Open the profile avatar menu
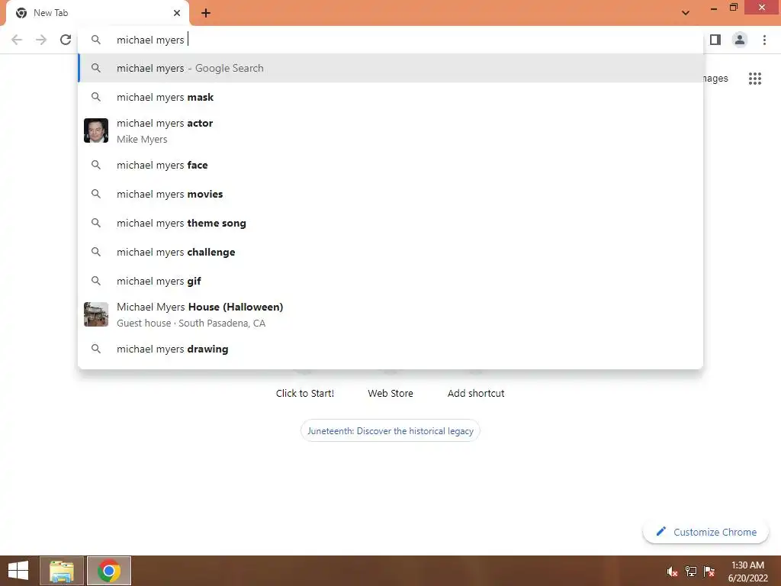The height and width of the screenshot is (586, 781). [740, 40]
